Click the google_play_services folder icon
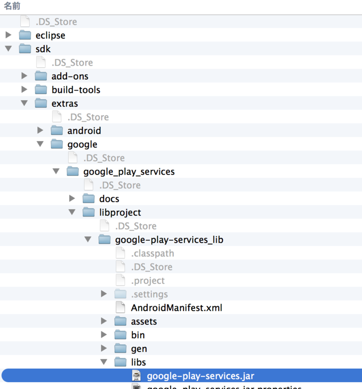Viewport: 362px width, 389px height. click(73, 171)
